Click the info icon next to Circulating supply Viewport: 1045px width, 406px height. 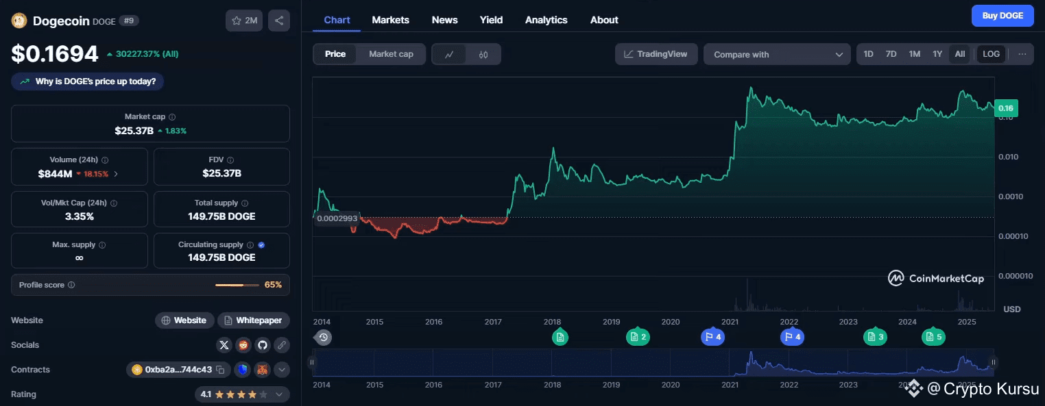pyautogui.click(x=250, y=245)
